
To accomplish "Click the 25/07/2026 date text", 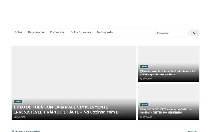I will 21,117.
